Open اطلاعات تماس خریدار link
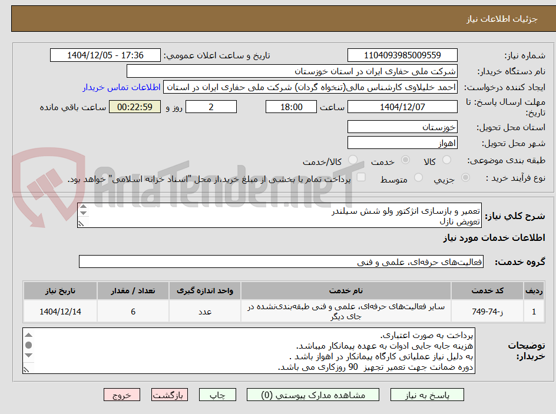This screenshot has width=556, height=414. point(121,87)
